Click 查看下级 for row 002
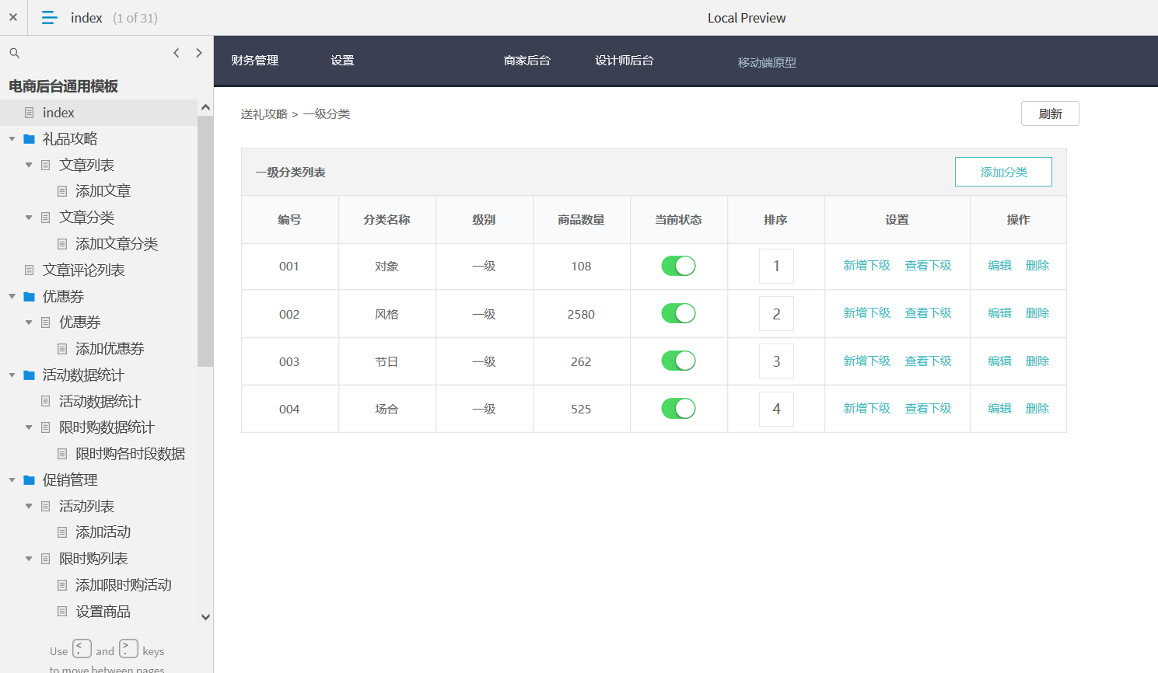 (928, 313)
